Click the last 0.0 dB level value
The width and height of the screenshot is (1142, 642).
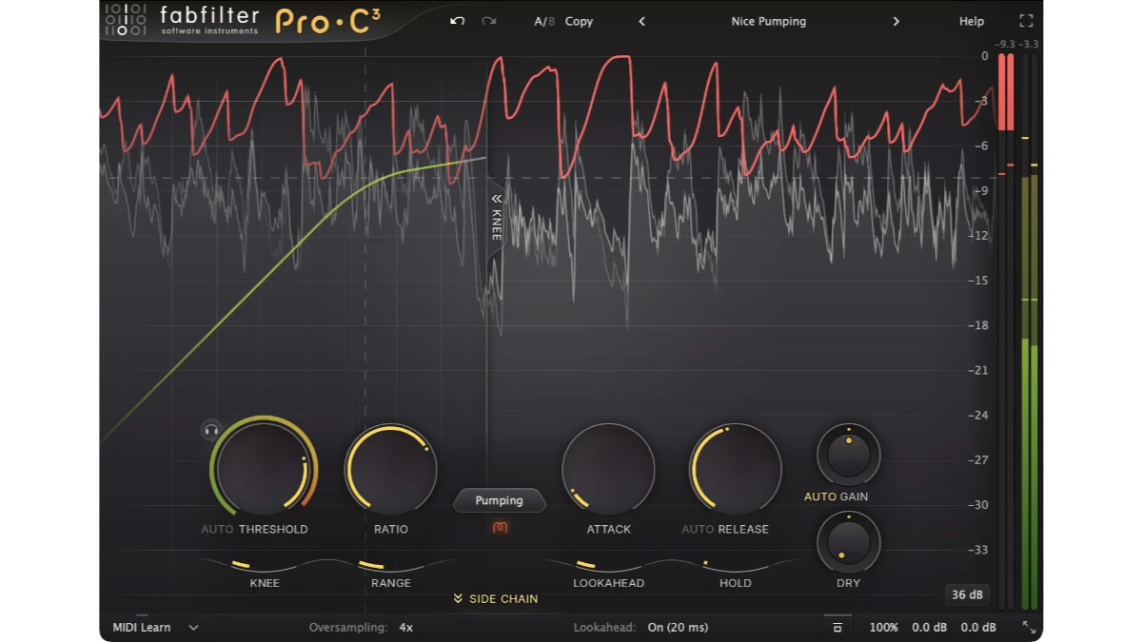(978, 628)
